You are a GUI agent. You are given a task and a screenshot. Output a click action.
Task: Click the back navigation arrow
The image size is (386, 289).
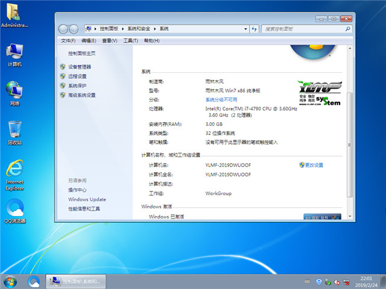point(63,30)
